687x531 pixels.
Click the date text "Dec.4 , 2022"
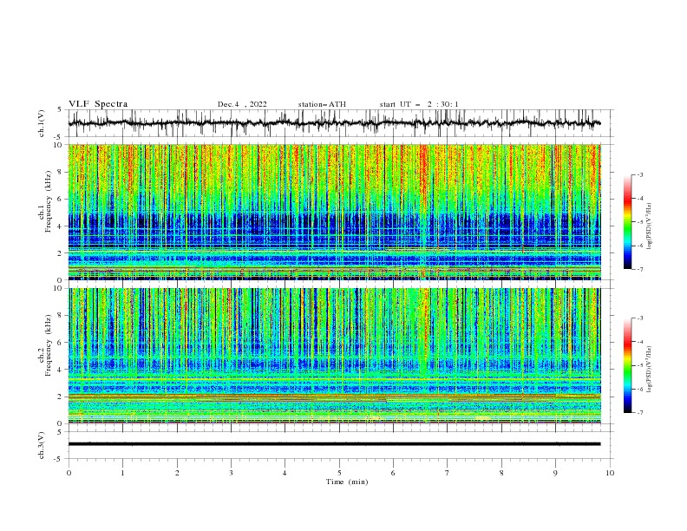[242, 104]
